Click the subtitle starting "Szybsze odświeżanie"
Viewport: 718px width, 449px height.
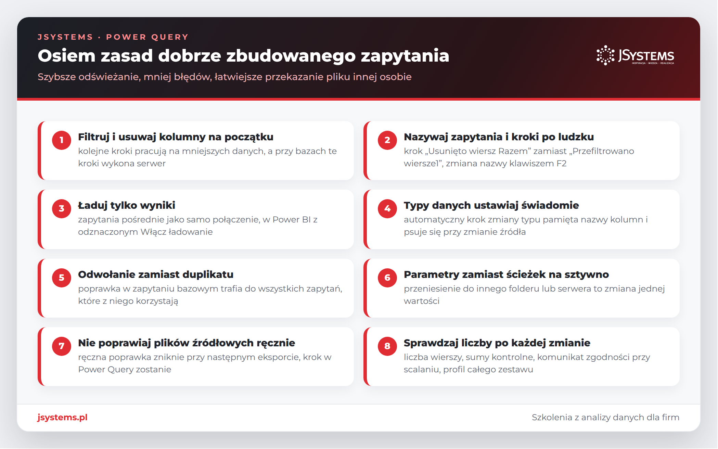pyautogui.click(x=225, y=77)
